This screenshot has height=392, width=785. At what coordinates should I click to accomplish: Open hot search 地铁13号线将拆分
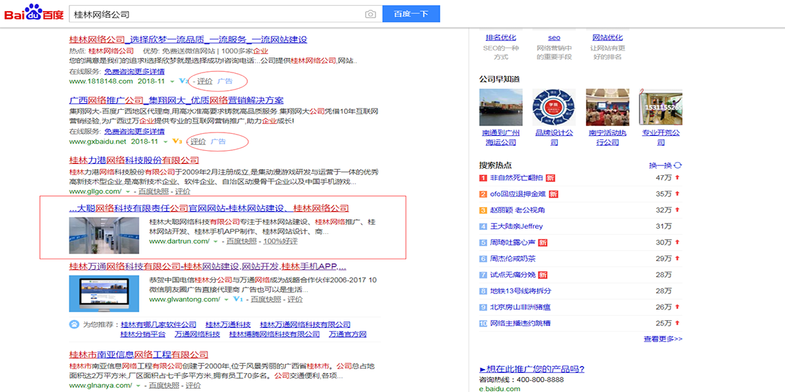click(x=521, y=291)
